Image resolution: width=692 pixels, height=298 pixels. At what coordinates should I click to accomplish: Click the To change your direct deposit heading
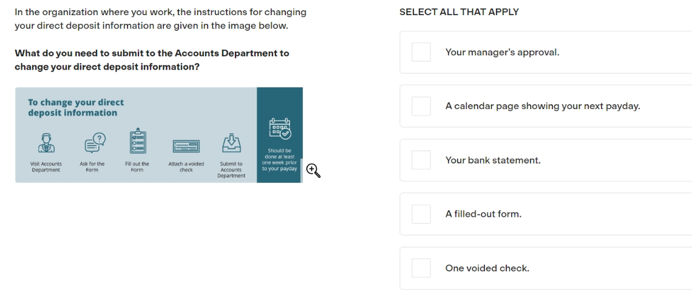coord(76,107)
